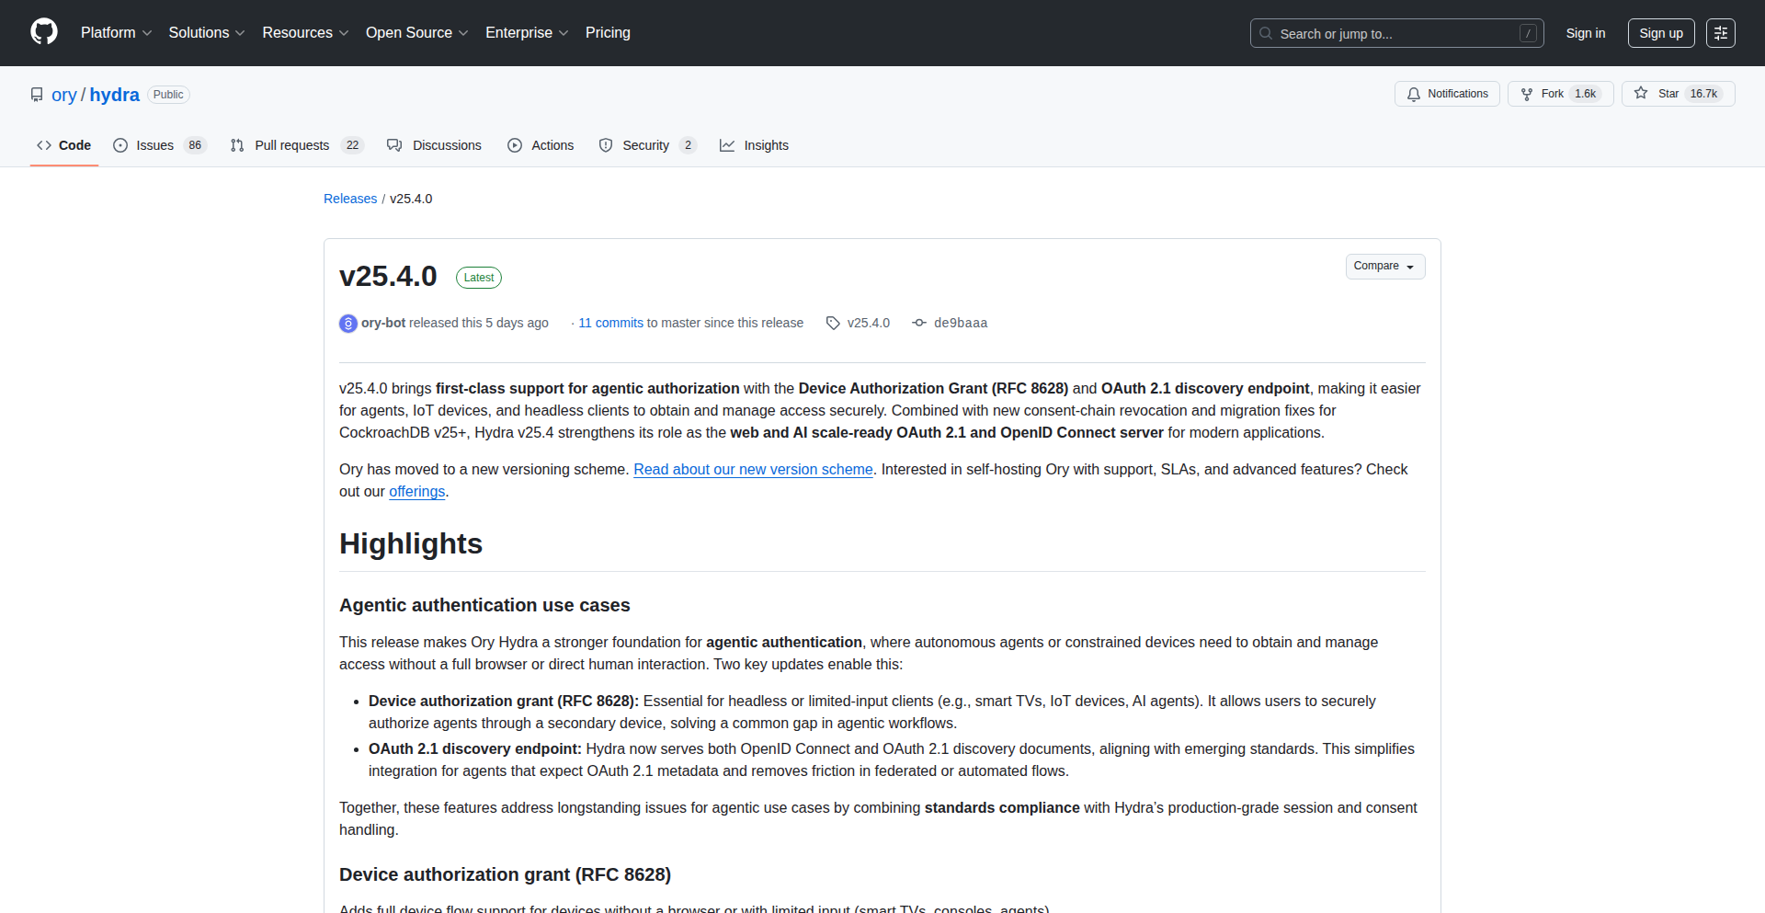Open the Security tab
The image size is (1765, 913).
[646, 145]
